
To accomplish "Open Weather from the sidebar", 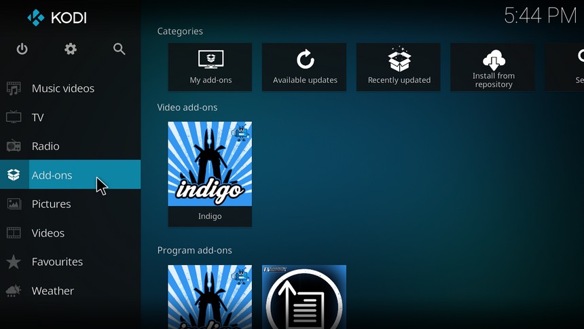I will coord(71,290).
